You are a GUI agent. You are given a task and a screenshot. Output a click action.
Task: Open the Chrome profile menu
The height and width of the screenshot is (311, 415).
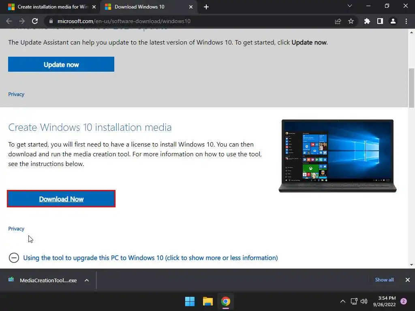click(x=393, y=21)
